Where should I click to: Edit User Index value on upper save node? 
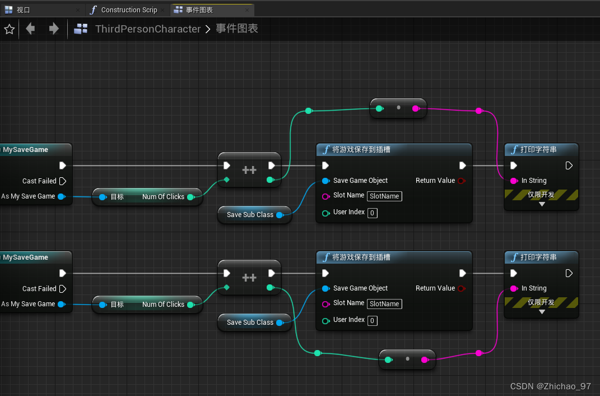[x=373, y=213]
